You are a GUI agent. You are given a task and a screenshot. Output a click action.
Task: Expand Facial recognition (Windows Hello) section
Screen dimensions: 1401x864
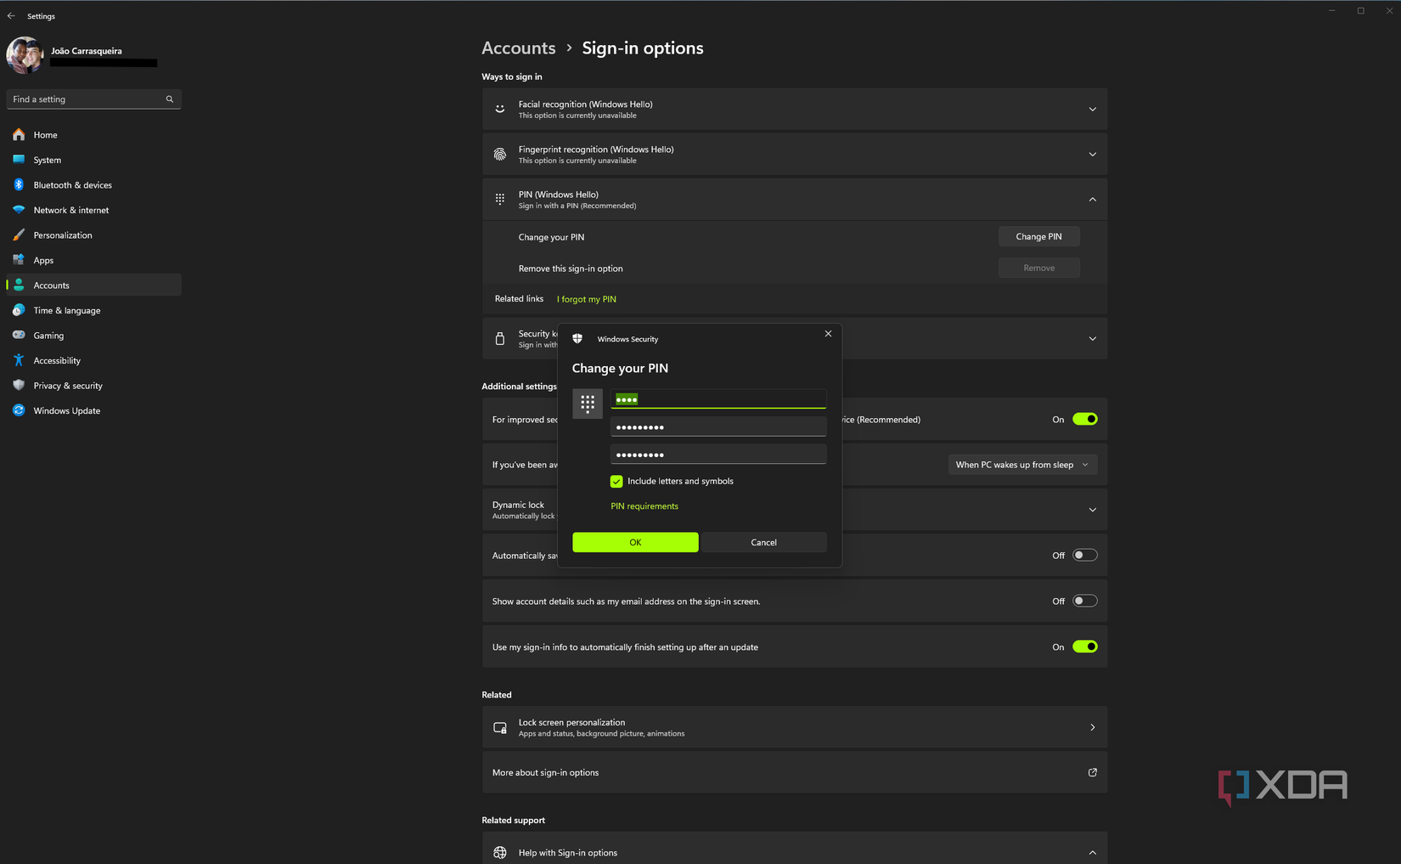coord(1092,109)
